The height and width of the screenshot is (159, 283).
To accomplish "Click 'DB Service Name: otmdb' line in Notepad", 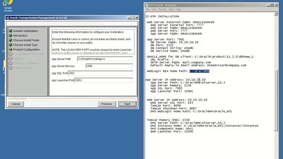I will [170, 51].
